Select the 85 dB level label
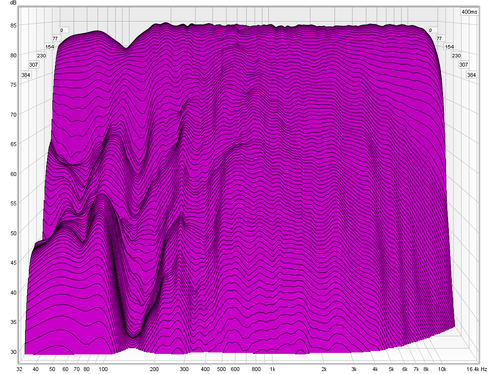The width and height of the screenshot is (488, 374). (13, 25)
